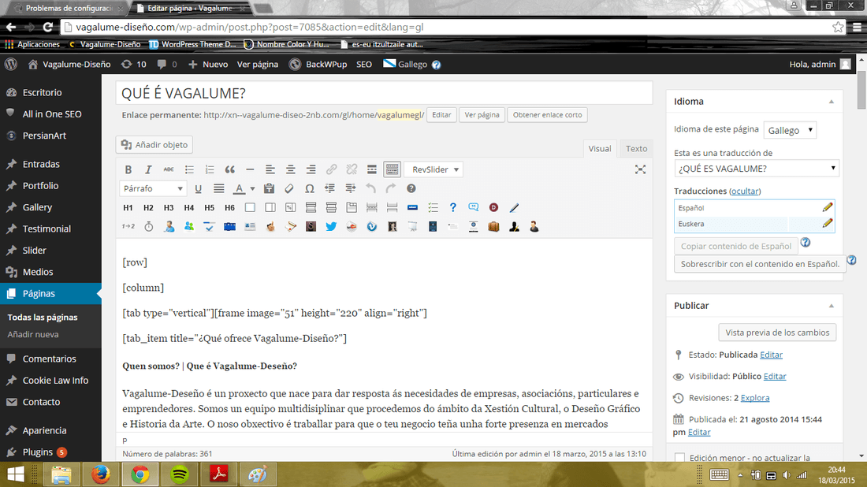This screenshot has height=487, width=867.
Task: Collapse the Publicar panel
Action: coord(831,306)
